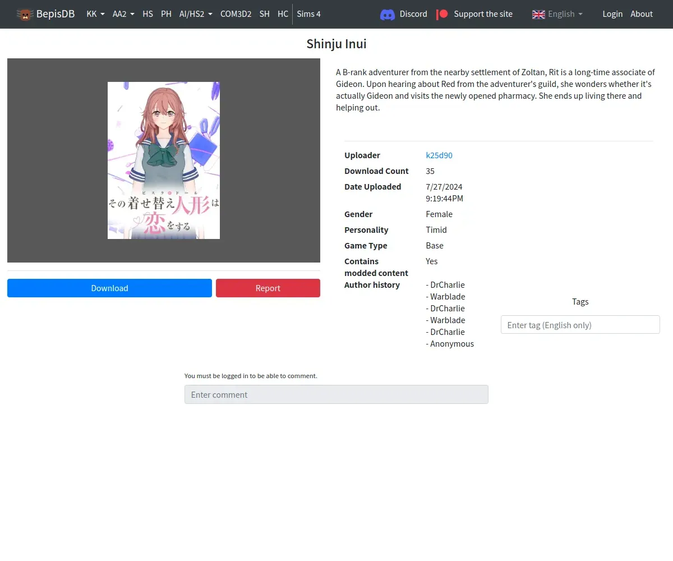Click the BepisDB bear logo icon
This screenshot has width=673, height=561.
pos(25,14)
